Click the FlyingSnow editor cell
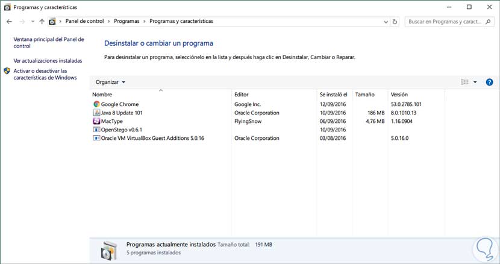Screen dimensions: 500x264 tap(248, 121)
